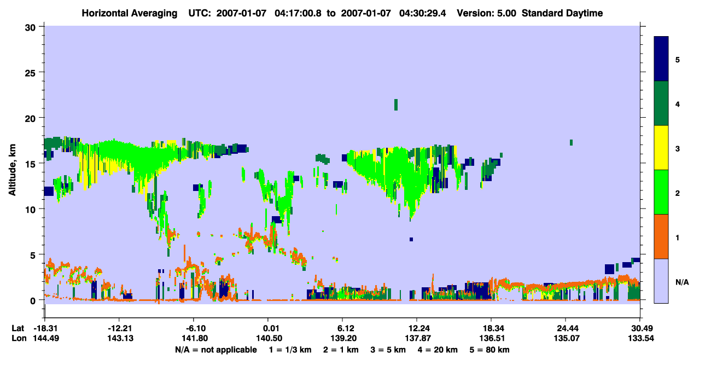Viewport: 711px width, 365px height.
Task: Click the dark blue colorbar segment labeled 5
Action: pyautogui.click(x=661, y=59)
